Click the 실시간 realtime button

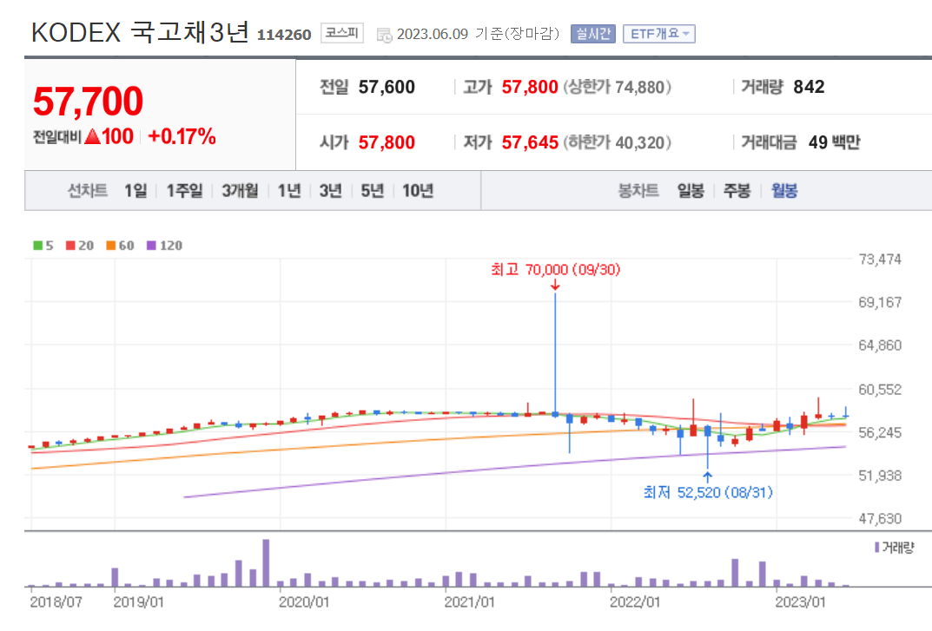tap(592, 34)
